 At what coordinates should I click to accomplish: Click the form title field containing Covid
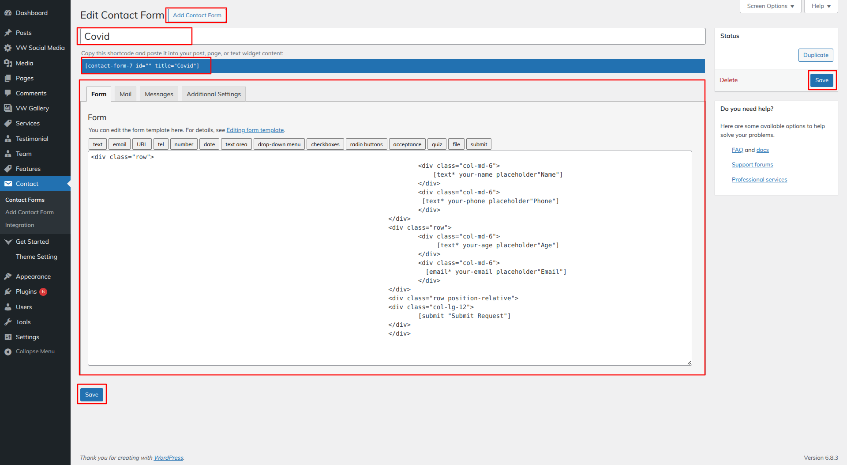click(393, 36)
